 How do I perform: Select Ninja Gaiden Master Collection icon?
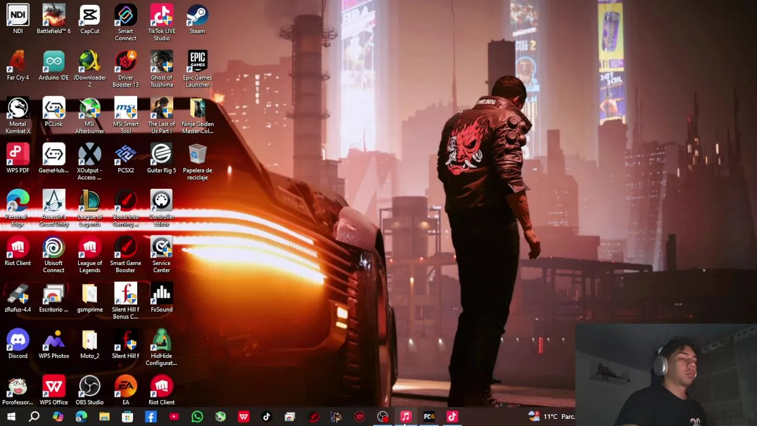(198, 115)
